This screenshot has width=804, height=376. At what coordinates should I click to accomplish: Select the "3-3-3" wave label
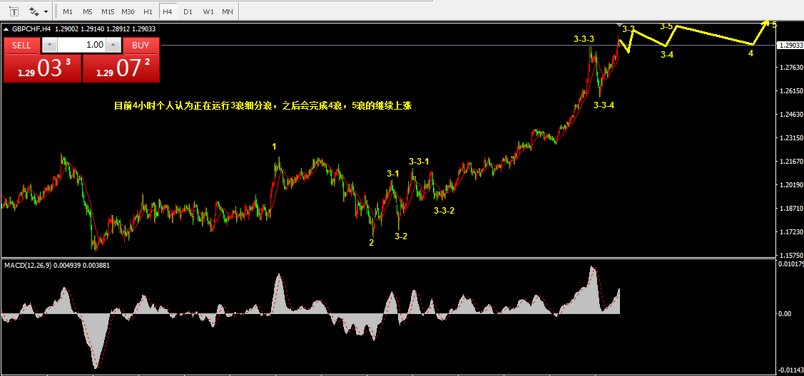click(584, 39)
